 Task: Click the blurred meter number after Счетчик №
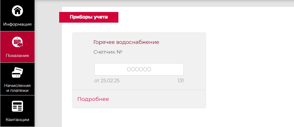135,52
